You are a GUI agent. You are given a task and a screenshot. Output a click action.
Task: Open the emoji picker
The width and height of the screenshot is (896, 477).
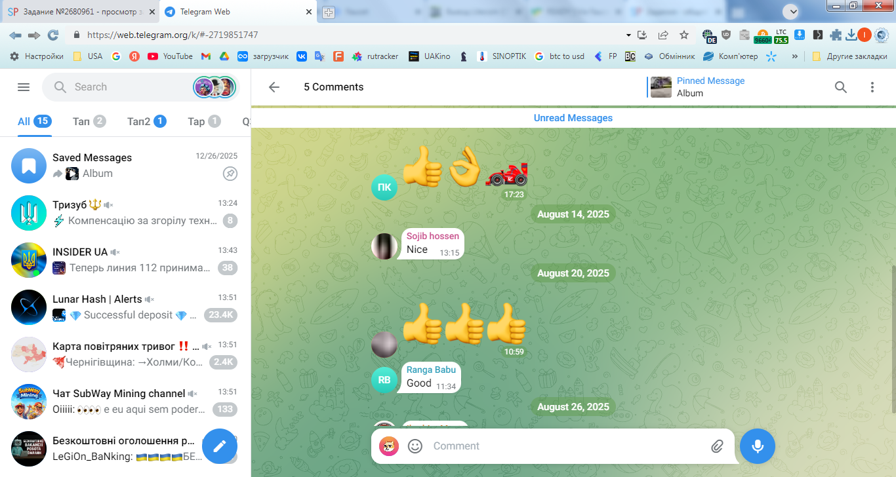point(415,446)
